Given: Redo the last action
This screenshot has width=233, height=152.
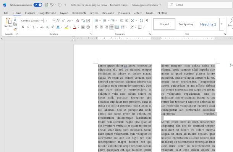Looking at the screenshot, I should pos(60,5).
